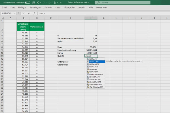Open the Hilfe ribbon tab
This screenshot has height=113, width=170.
[x=91, y=7]
